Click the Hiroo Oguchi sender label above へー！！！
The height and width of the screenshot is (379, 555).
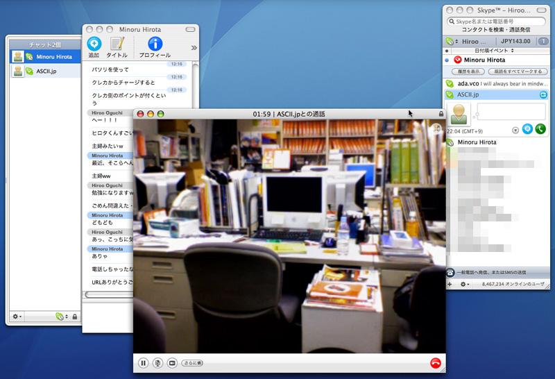107,113
